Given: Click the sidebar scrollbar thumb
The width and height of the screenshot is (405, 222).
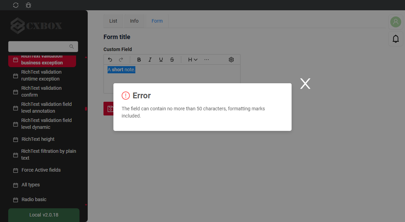Looking at the screenshot, I should [86, 109].
